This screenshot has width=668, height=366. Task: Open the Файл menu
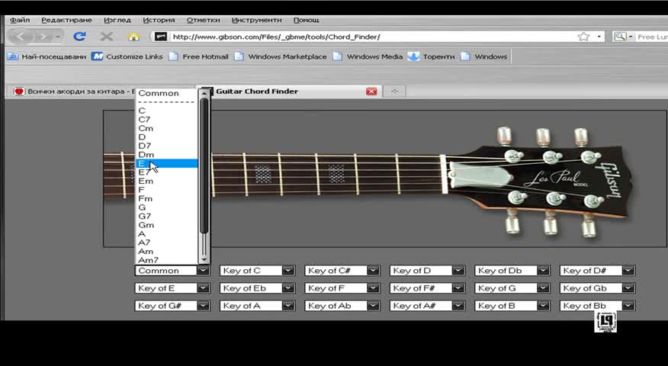tap(20, 20)
